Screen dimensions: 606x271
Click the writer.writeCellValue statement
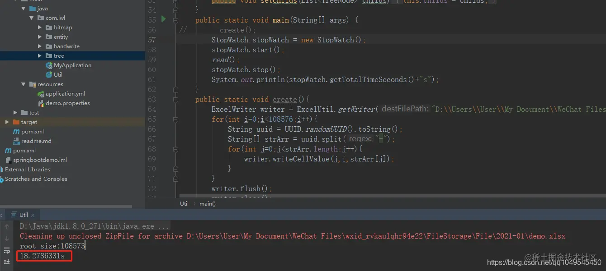click(x=319, y=159)
